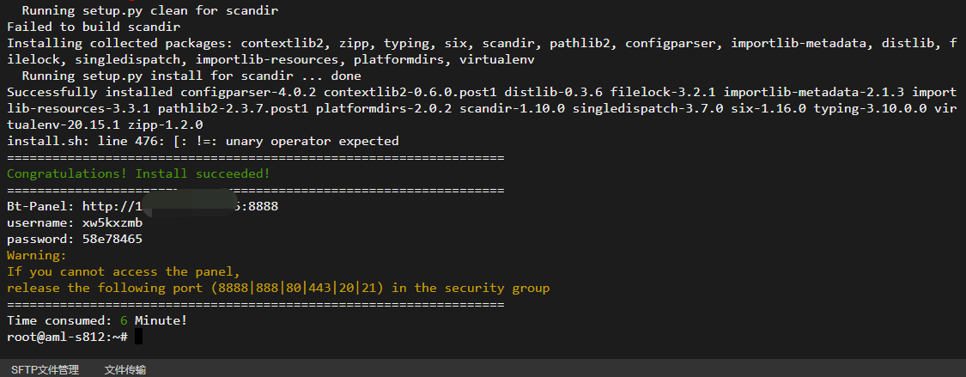The image size is (966, 377).
Task: Click the If you cannot access the panel line
Action: tap(123, 271)
